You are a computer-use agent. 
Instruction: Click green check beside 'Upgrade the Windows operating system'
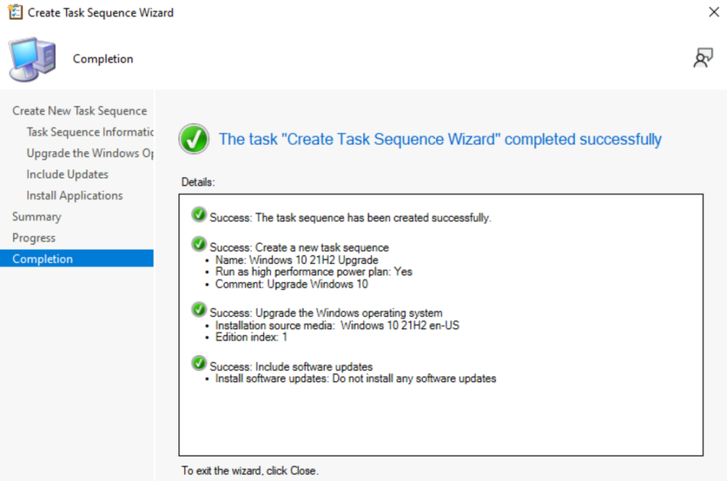tap(199, 309)
